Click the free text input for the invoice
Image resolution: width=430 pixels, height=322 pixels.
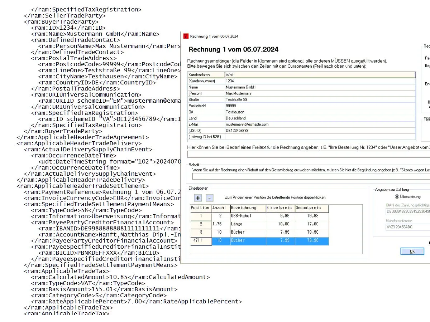[308, 154]
